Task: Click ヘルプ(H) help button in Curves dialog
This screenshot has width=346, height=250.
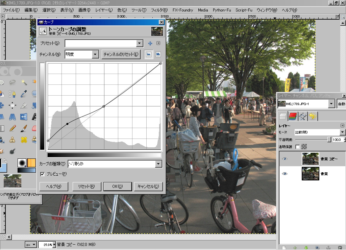Action: pyautogui.click(x=54, y=186)
